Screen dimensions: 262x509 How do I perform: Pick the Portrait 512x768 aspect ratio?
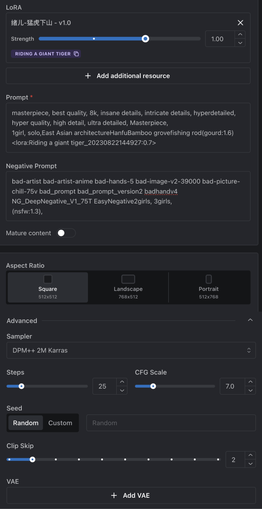[208, 287]
